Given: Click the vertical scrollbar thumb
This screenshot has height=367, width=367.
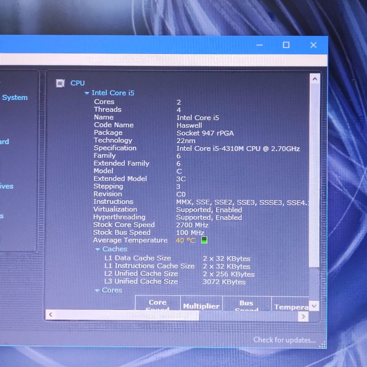Looking at the screenshot, I should (314, 175).
